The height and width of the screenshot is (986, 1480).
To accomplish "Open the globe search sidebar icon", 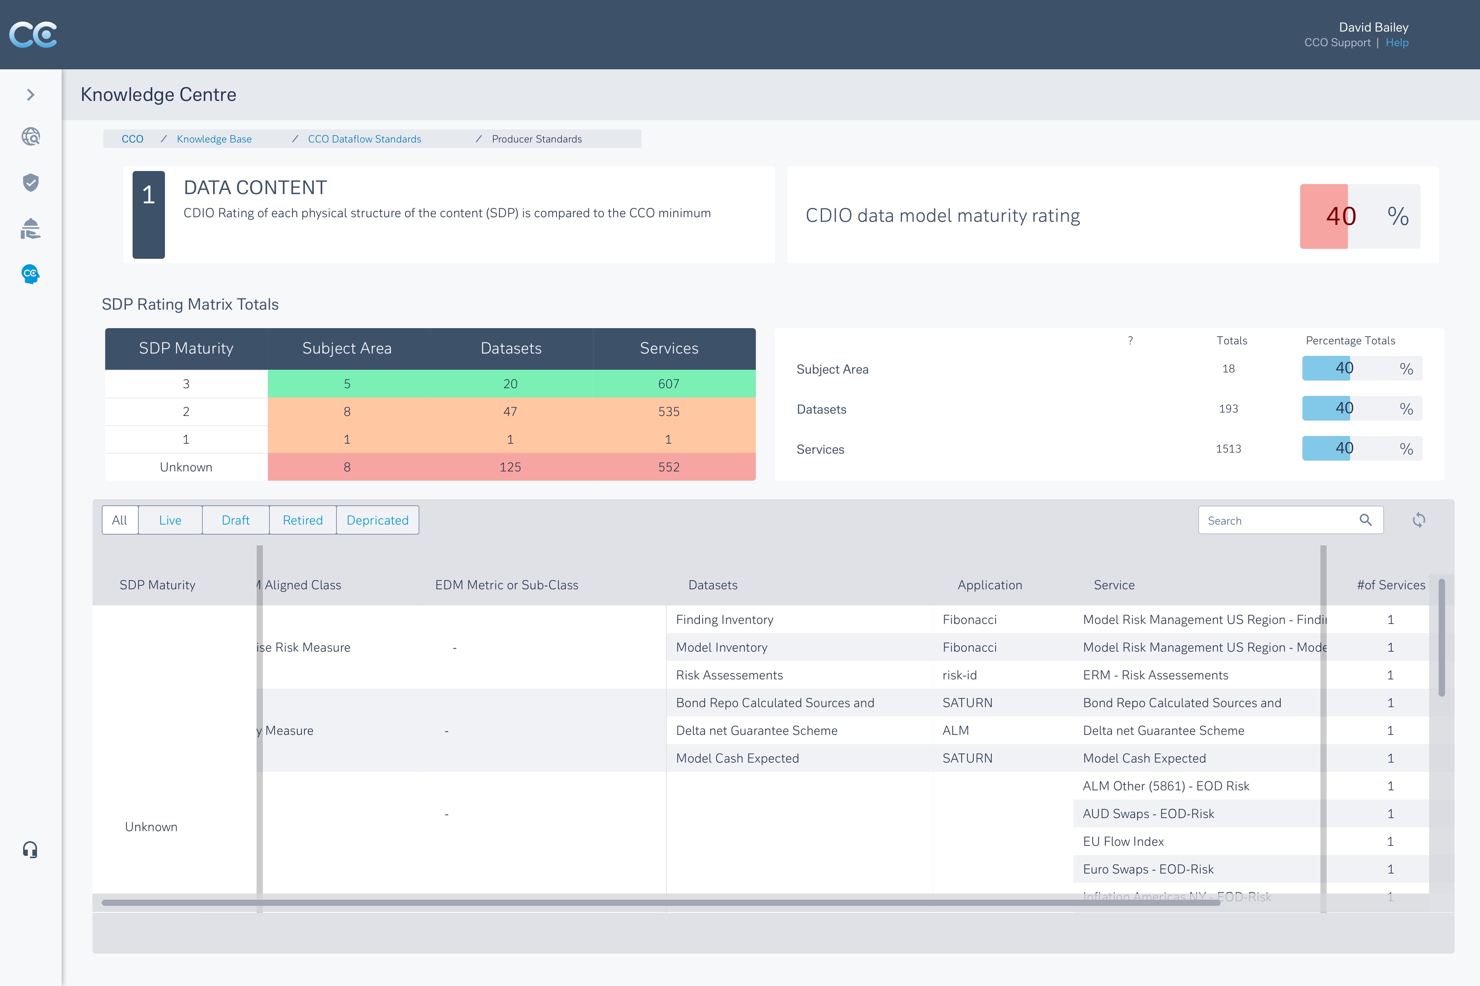I will [30, 137].
